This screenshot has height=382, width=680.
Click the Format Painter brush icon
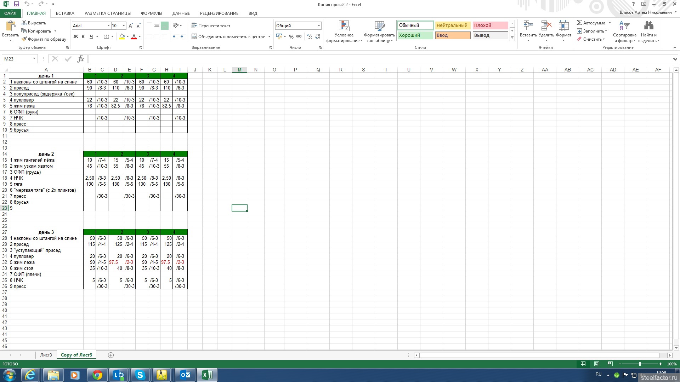(24, 39)
